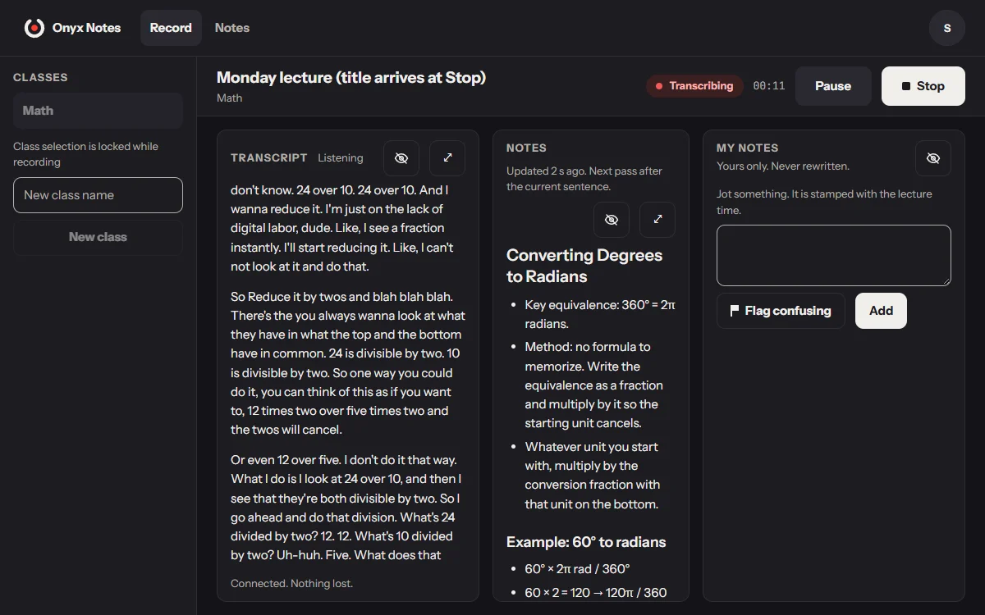The width and height of the screenshot is (985, 615).
Task: Focus the New class name field
Action: point(98,195)
